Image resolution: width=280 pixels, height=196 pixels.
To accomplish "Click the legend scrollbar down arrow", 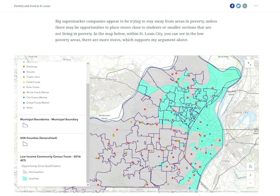I will [x=88, y=185].
